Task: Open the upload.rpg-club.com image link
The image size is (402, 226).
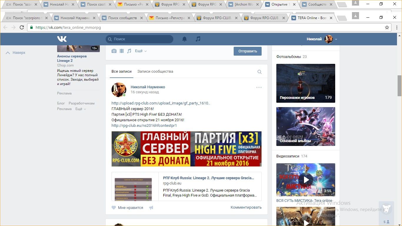Action: [161, 103]
